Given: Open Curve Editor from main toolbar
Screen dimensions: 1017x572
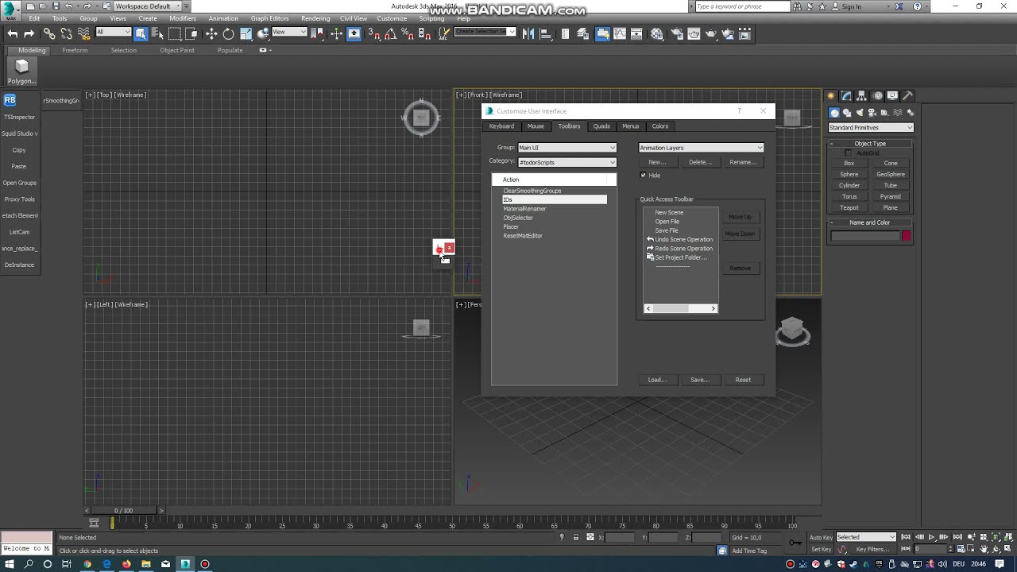Looking at the screenshot, I should (x=621, y=33).
